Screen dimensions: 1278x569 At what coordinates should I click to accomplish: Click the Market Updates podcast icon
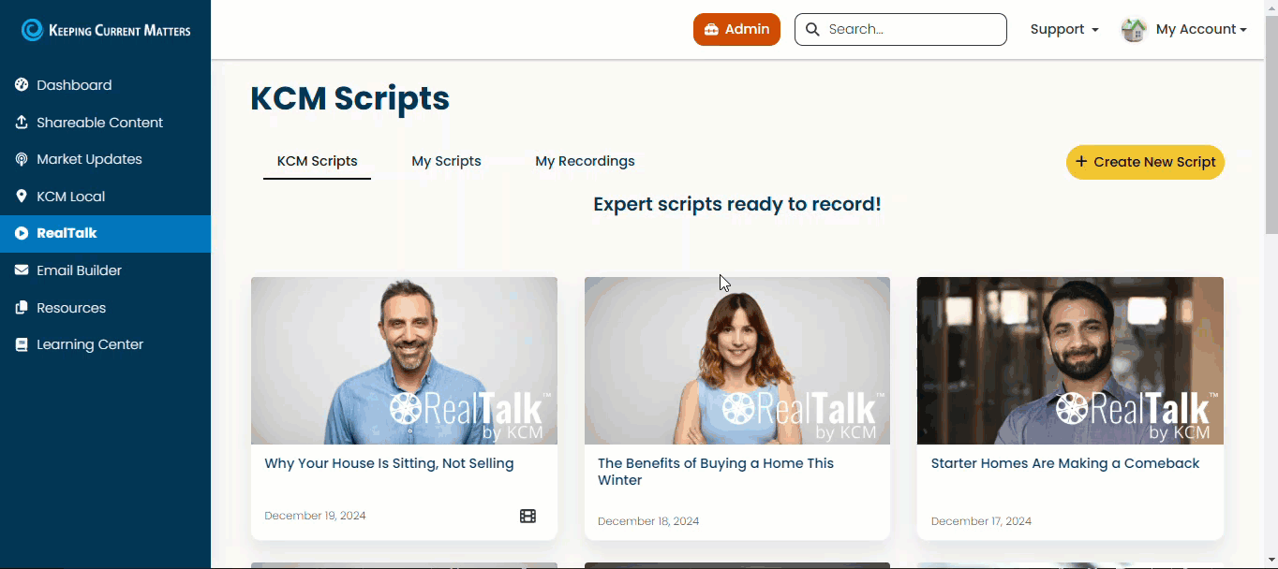(22, 159)
